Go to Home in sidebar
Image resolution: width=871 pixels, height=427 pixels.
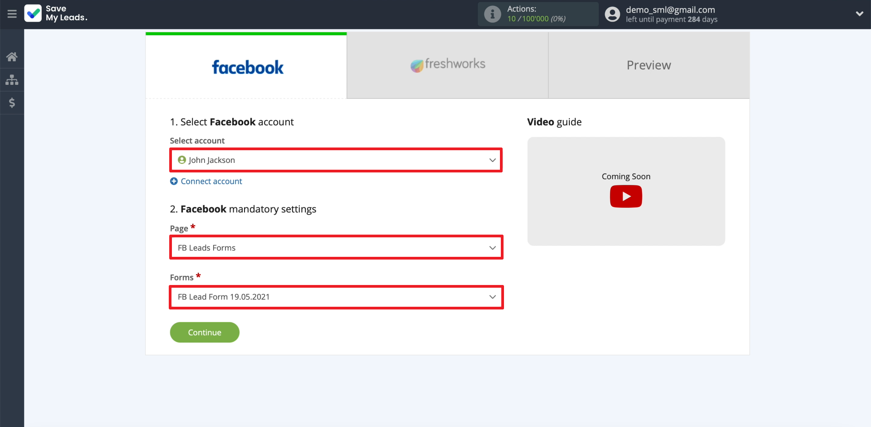coord(12,57)
